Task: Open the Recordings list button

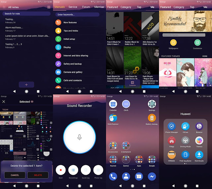Action: click(73, 170)
